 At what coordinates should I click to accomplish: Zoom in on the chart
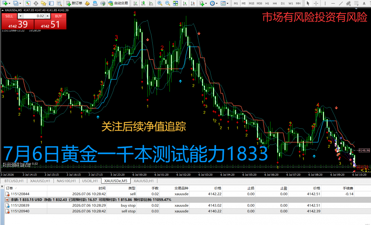pyautogui.click(x=160, y=3)
